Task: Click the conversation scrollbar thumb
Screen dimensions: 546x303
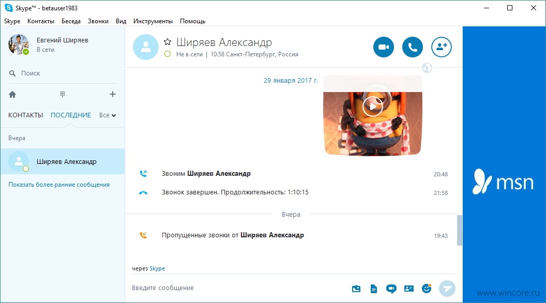Action: [x=460, y=230]
